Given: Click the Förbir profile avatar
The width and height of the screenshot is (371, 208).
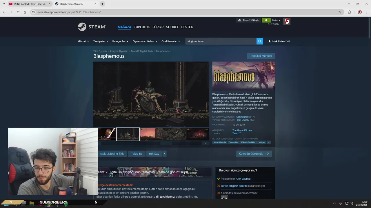Looking at the screenshot, I should pyautogui.click(x=287, y=21).
